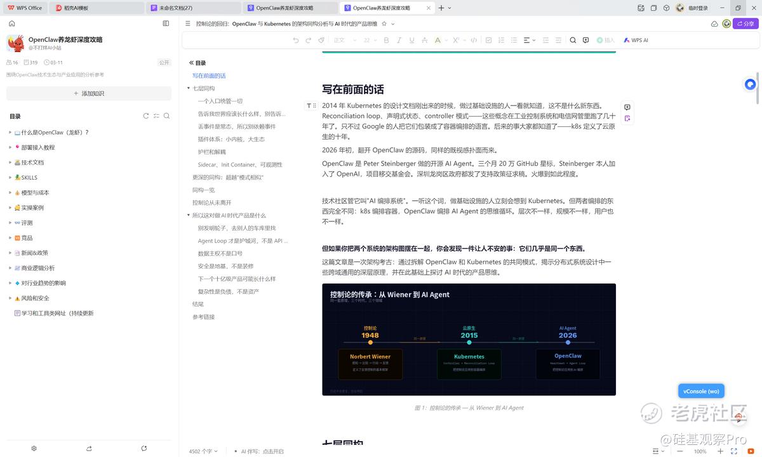
Task: Redo the last edit
Action: (309, 40)
